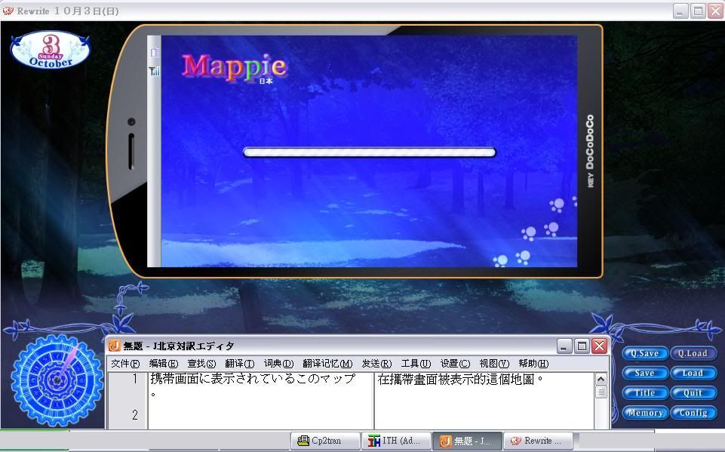Click the October 3 Sunday date badge
The width and height of the screenshot is (725, 452).
pyautogui.click(x=51, y=50)
